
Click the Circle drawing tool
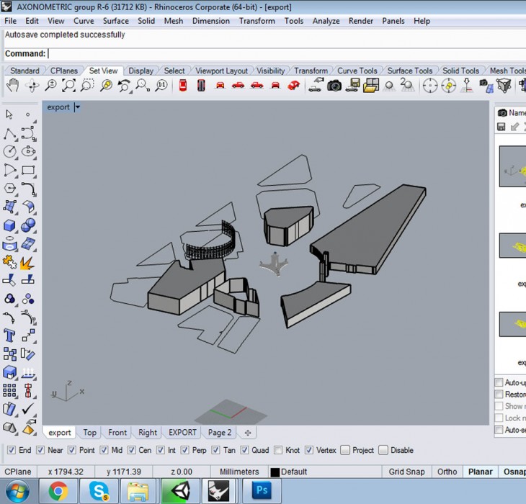coord(10,152)
